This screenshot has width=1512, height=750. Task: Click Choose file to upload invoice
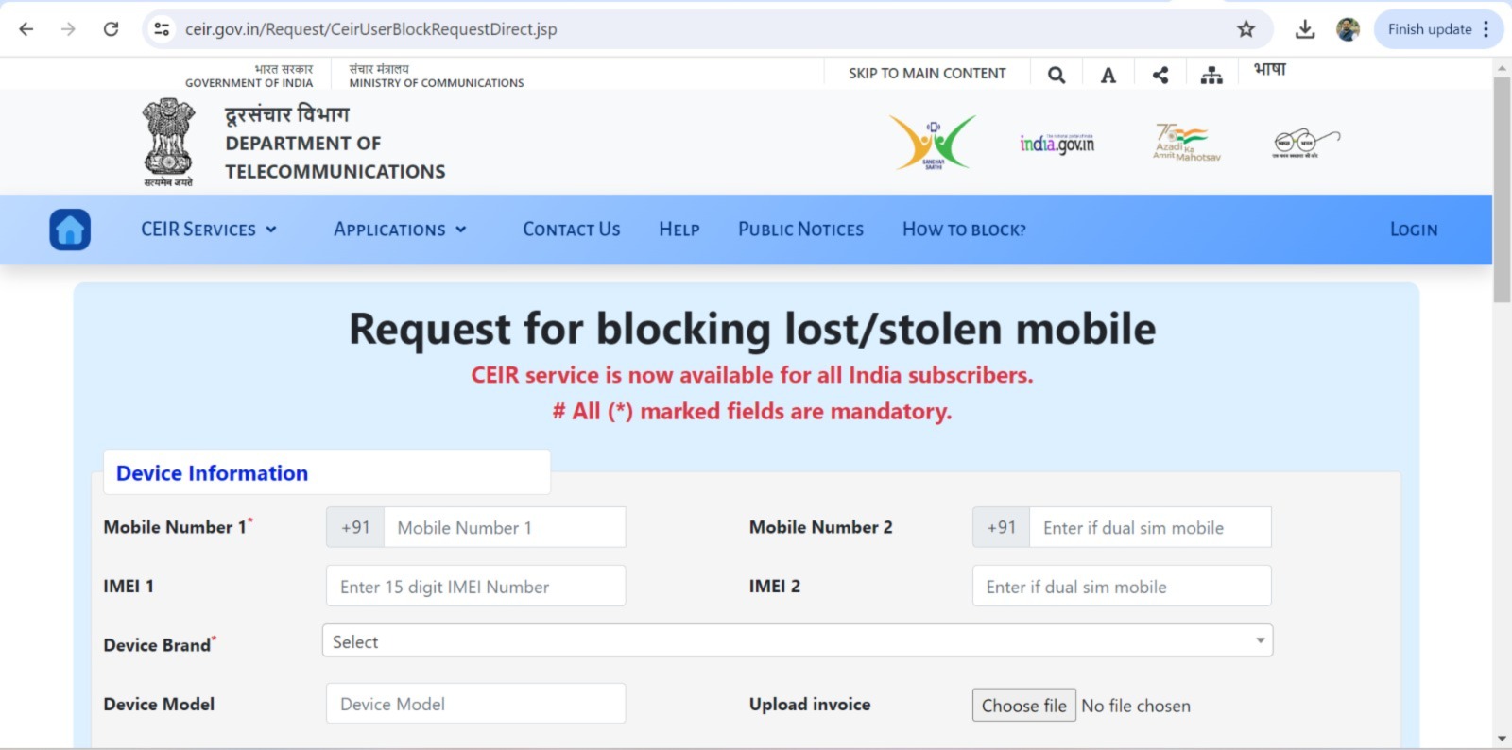(1023, 705)
